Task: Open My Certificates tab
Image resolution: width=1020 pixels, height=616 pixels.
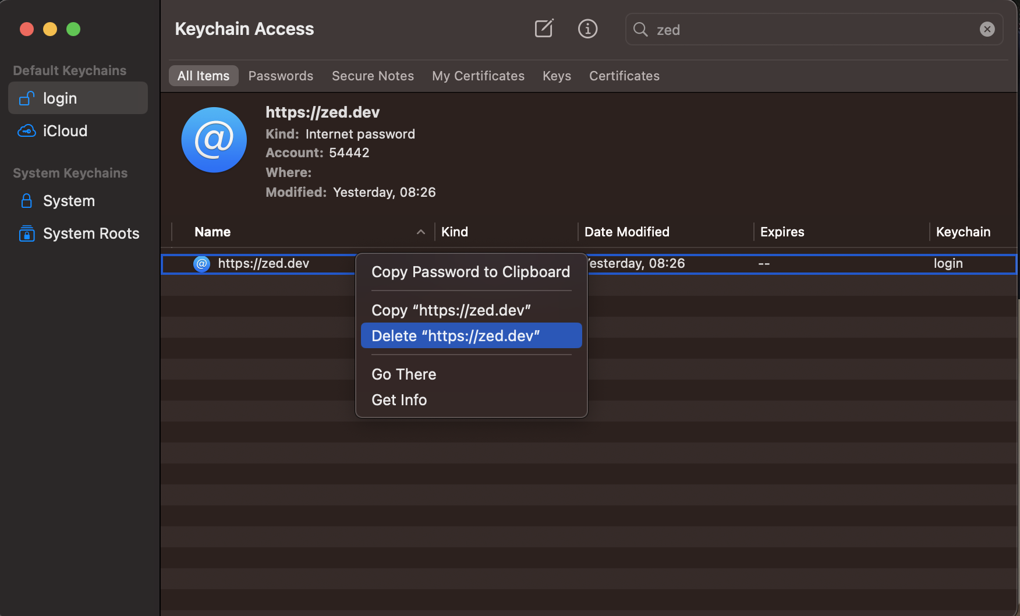Action: coord(478,76)
